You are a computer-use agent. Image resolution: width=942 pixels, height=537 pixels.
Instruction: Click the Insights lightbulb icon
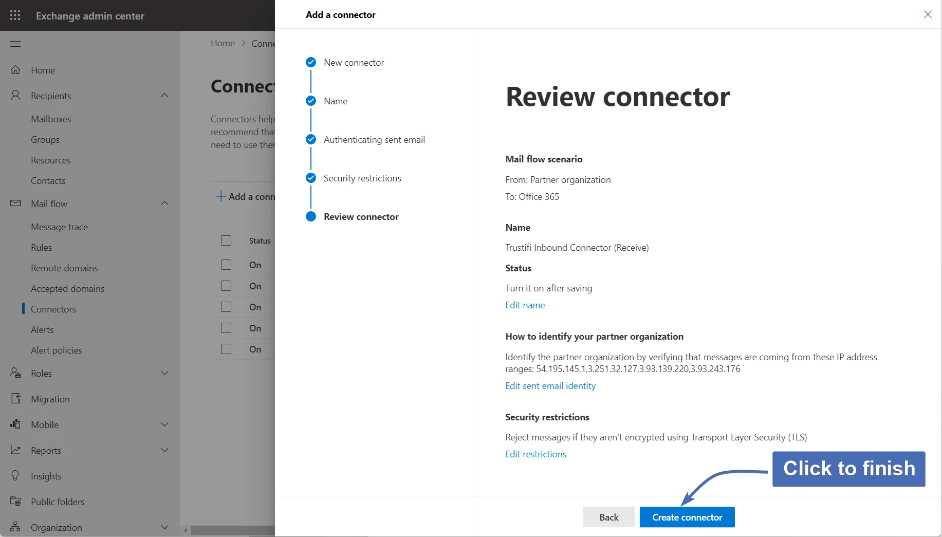pyautogui.click(x=15, y=476)
